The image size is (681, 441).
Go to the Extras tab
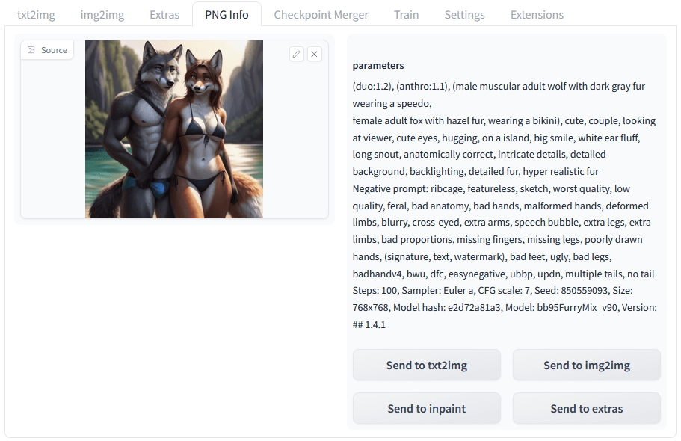pyautogui.click(x=164, y=15)
